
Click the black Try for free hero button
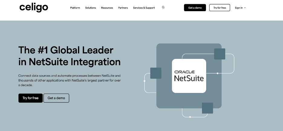point(31,98)
